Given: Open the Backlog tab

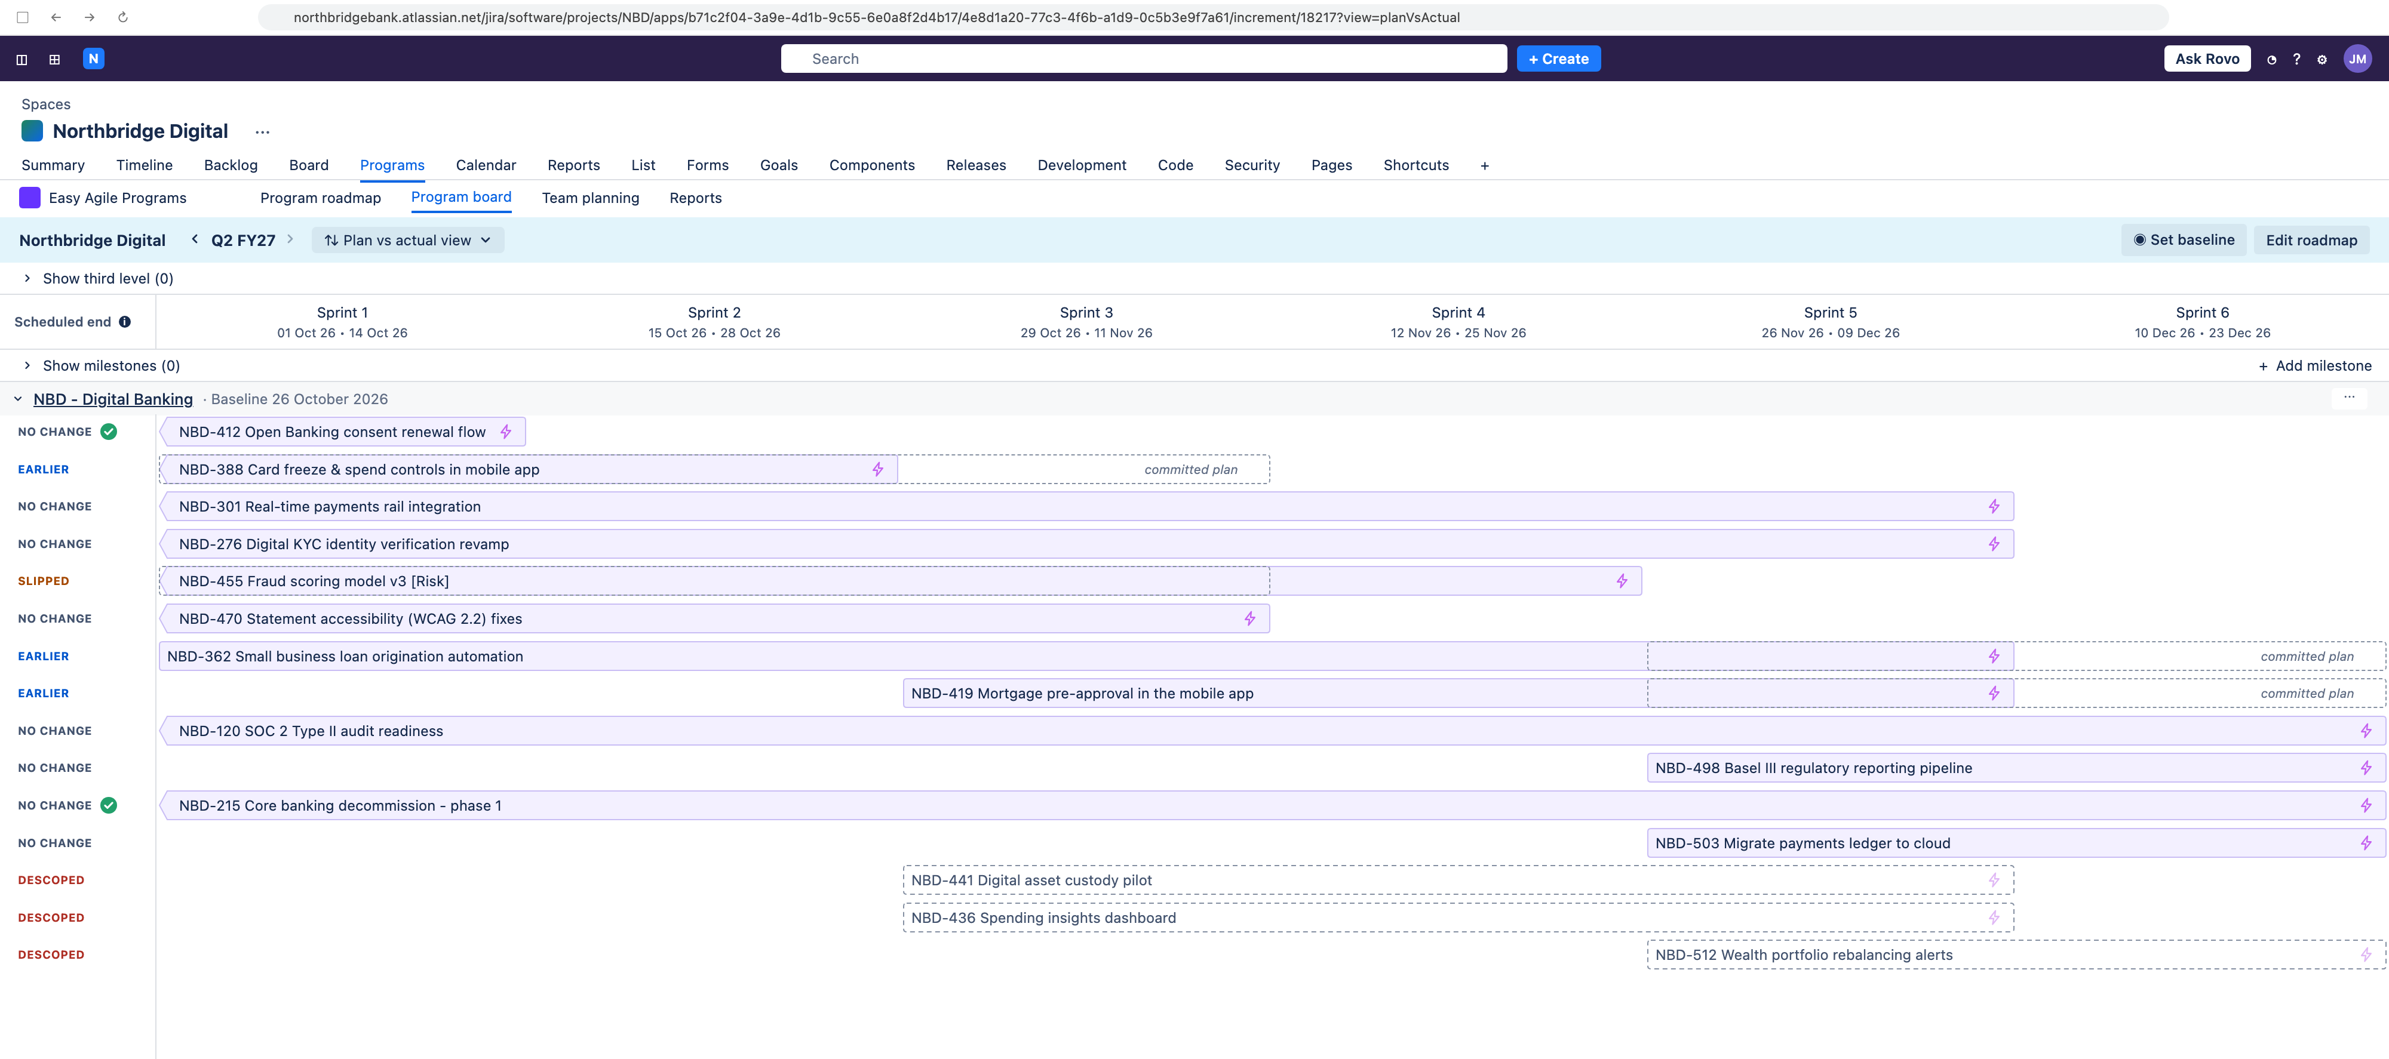Looking at the screenshot, I should click(x=230, y=165).
